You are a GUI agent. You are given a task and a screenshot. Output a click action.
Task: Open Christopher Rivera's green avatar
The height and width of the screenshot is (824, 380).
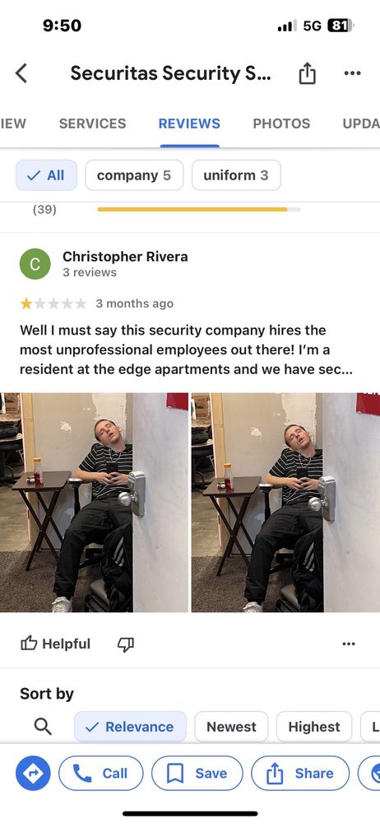(x=35, y=264)
